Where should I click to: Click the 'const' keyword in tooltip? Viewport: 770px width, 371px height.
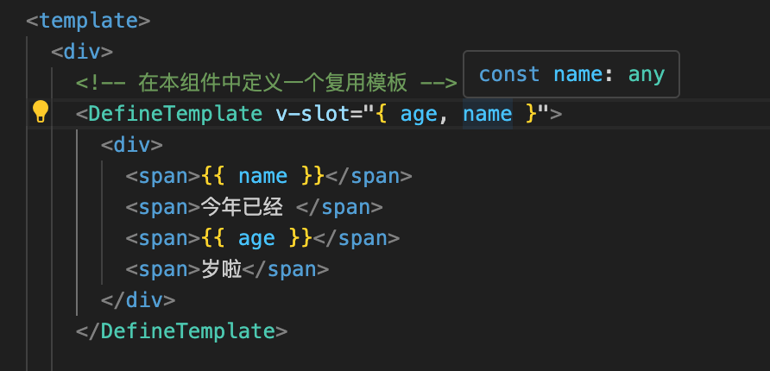click(x=509, y=74)
